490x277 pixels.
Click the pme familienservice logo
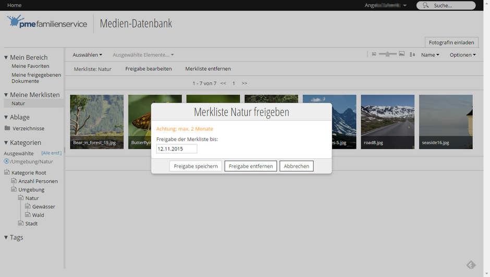[47, 22]
